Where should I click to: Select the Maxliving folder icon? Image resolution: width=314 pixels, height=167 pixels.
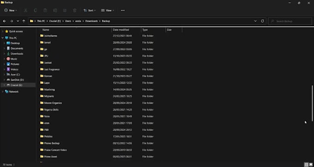[42, 89]
